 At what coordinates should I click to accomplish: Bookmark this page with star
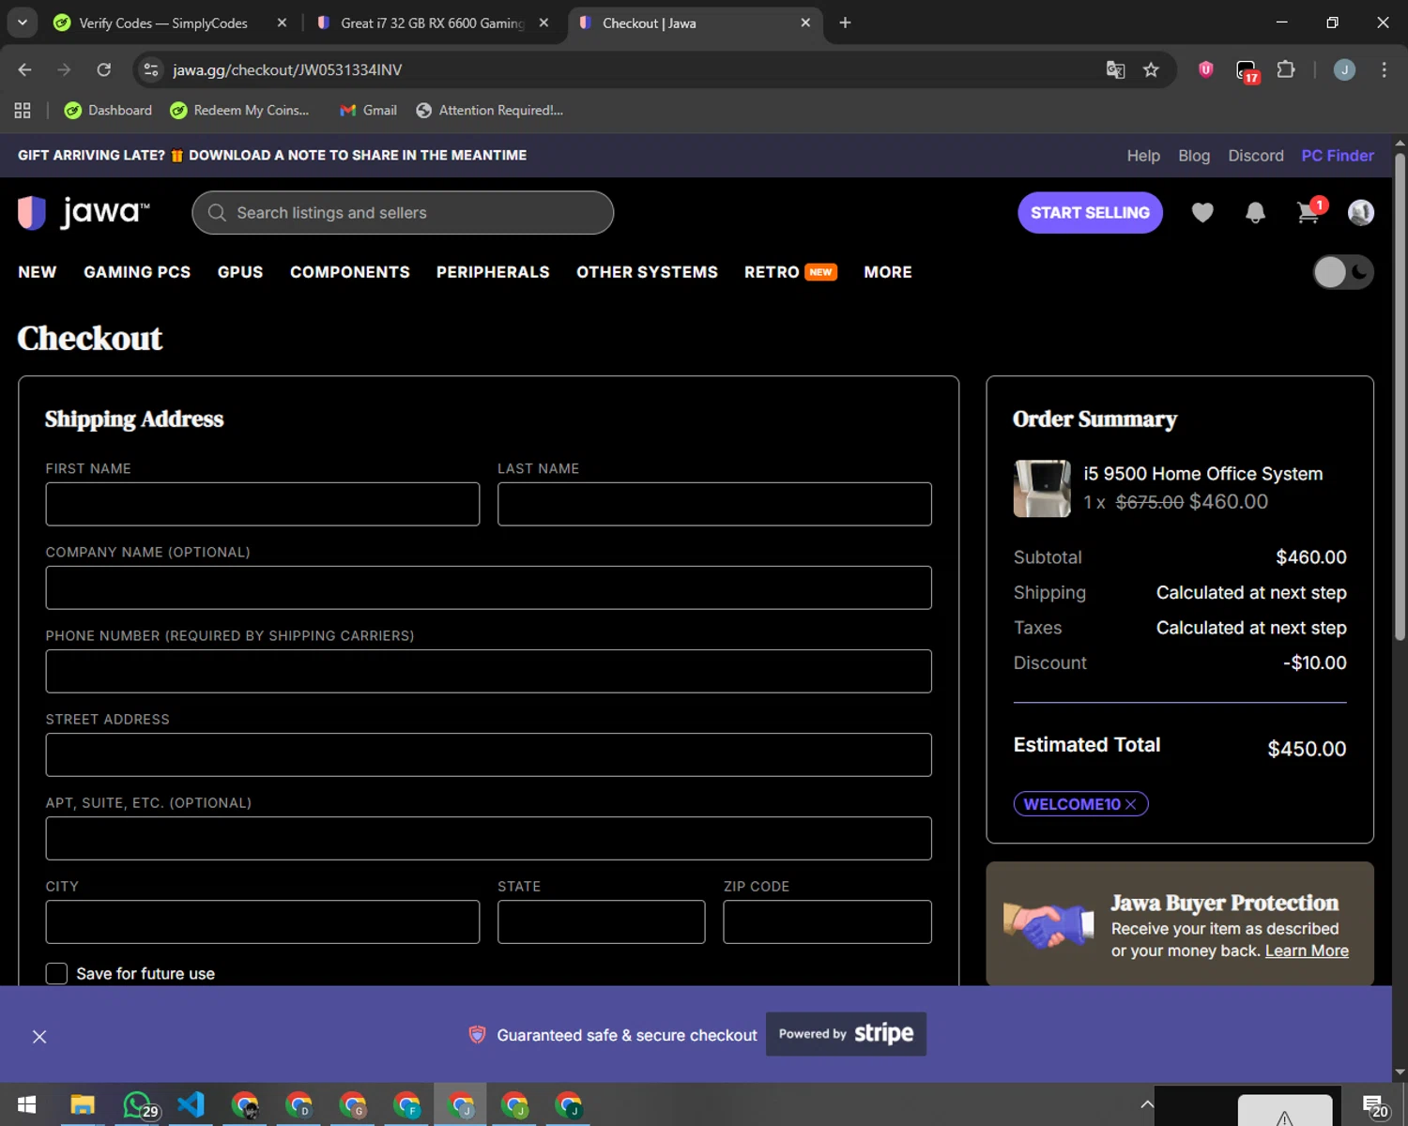click(1151, 69)
